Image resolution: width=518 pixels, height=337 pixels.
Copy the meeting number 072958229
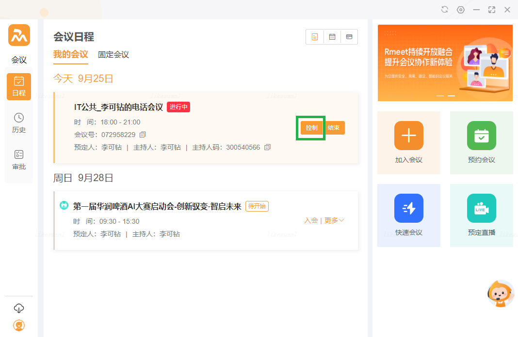(x=143, y=134)
